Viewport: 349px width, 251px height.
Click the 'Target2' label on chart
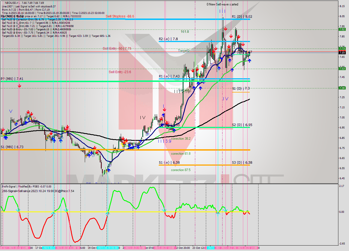tap(184, 51)
